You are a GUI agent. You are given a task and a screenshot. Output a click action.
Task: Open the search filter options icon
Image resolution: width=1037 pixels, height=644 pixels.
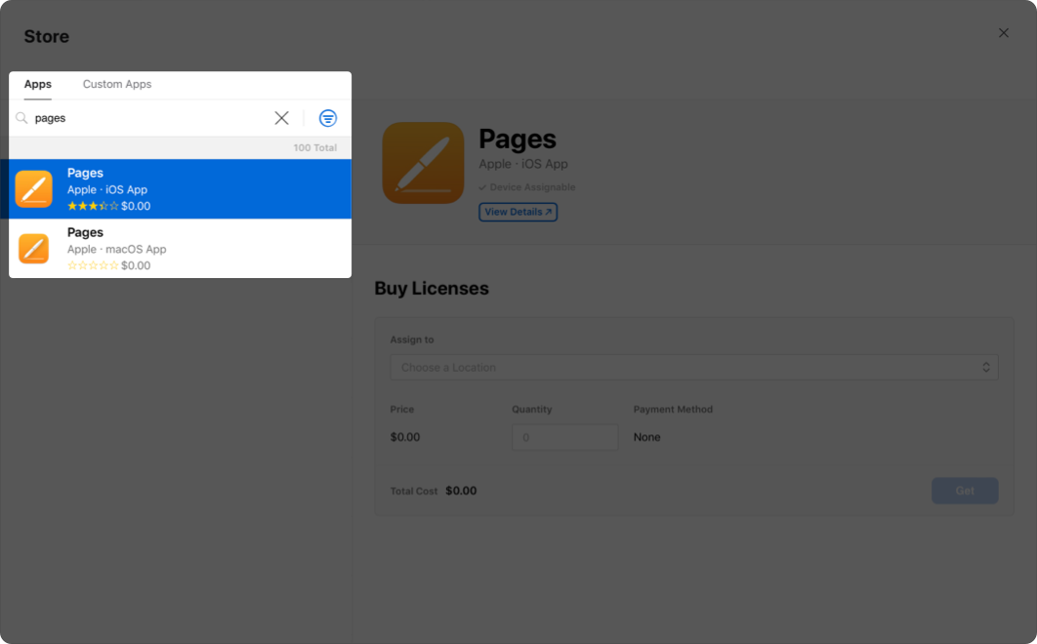(x=328, y=118)
